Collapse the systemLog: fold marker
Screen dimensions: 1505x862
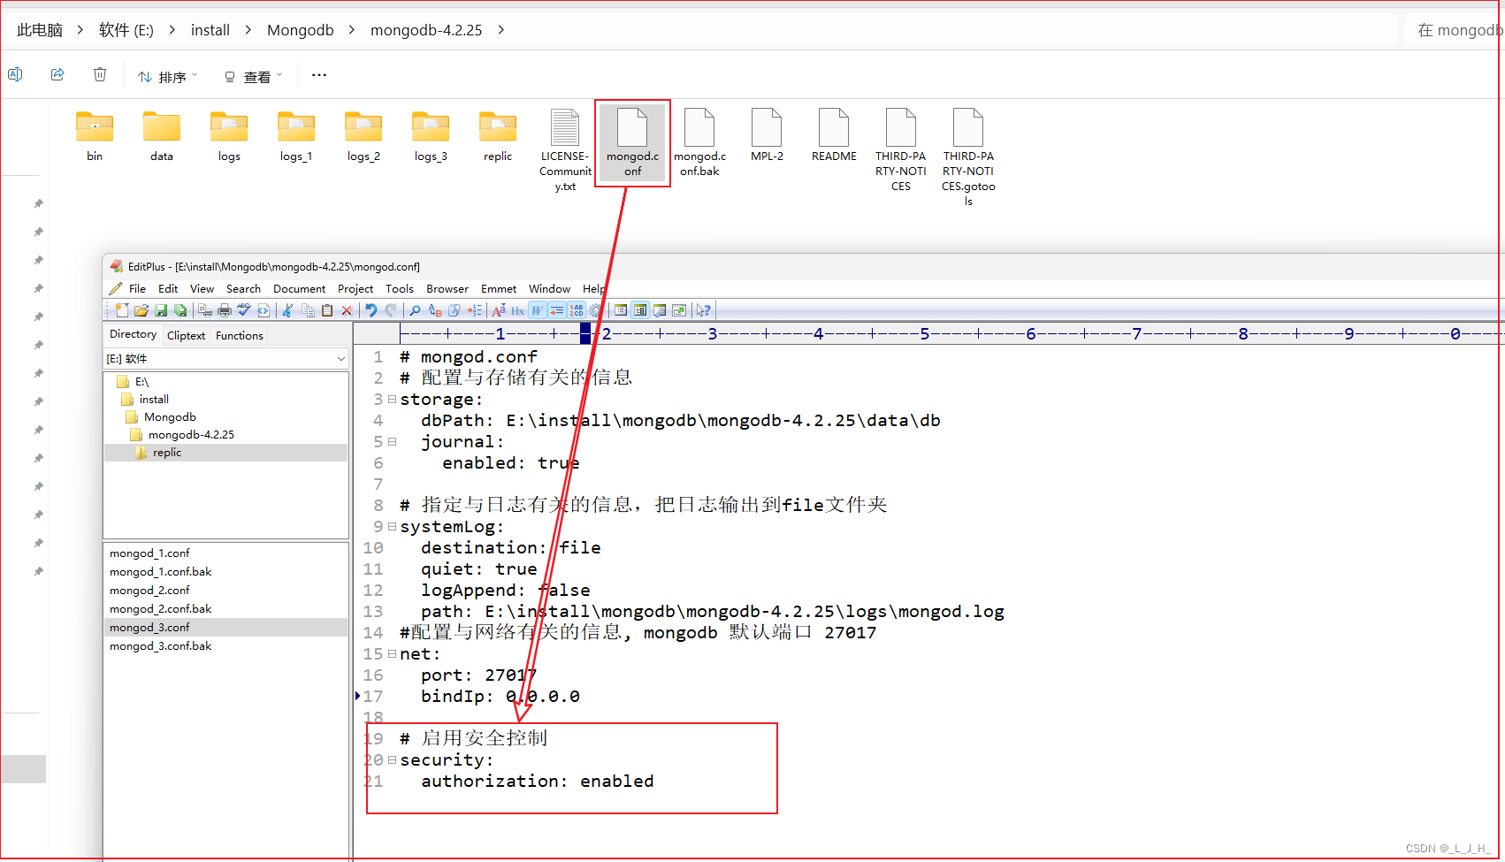[392, 527]
